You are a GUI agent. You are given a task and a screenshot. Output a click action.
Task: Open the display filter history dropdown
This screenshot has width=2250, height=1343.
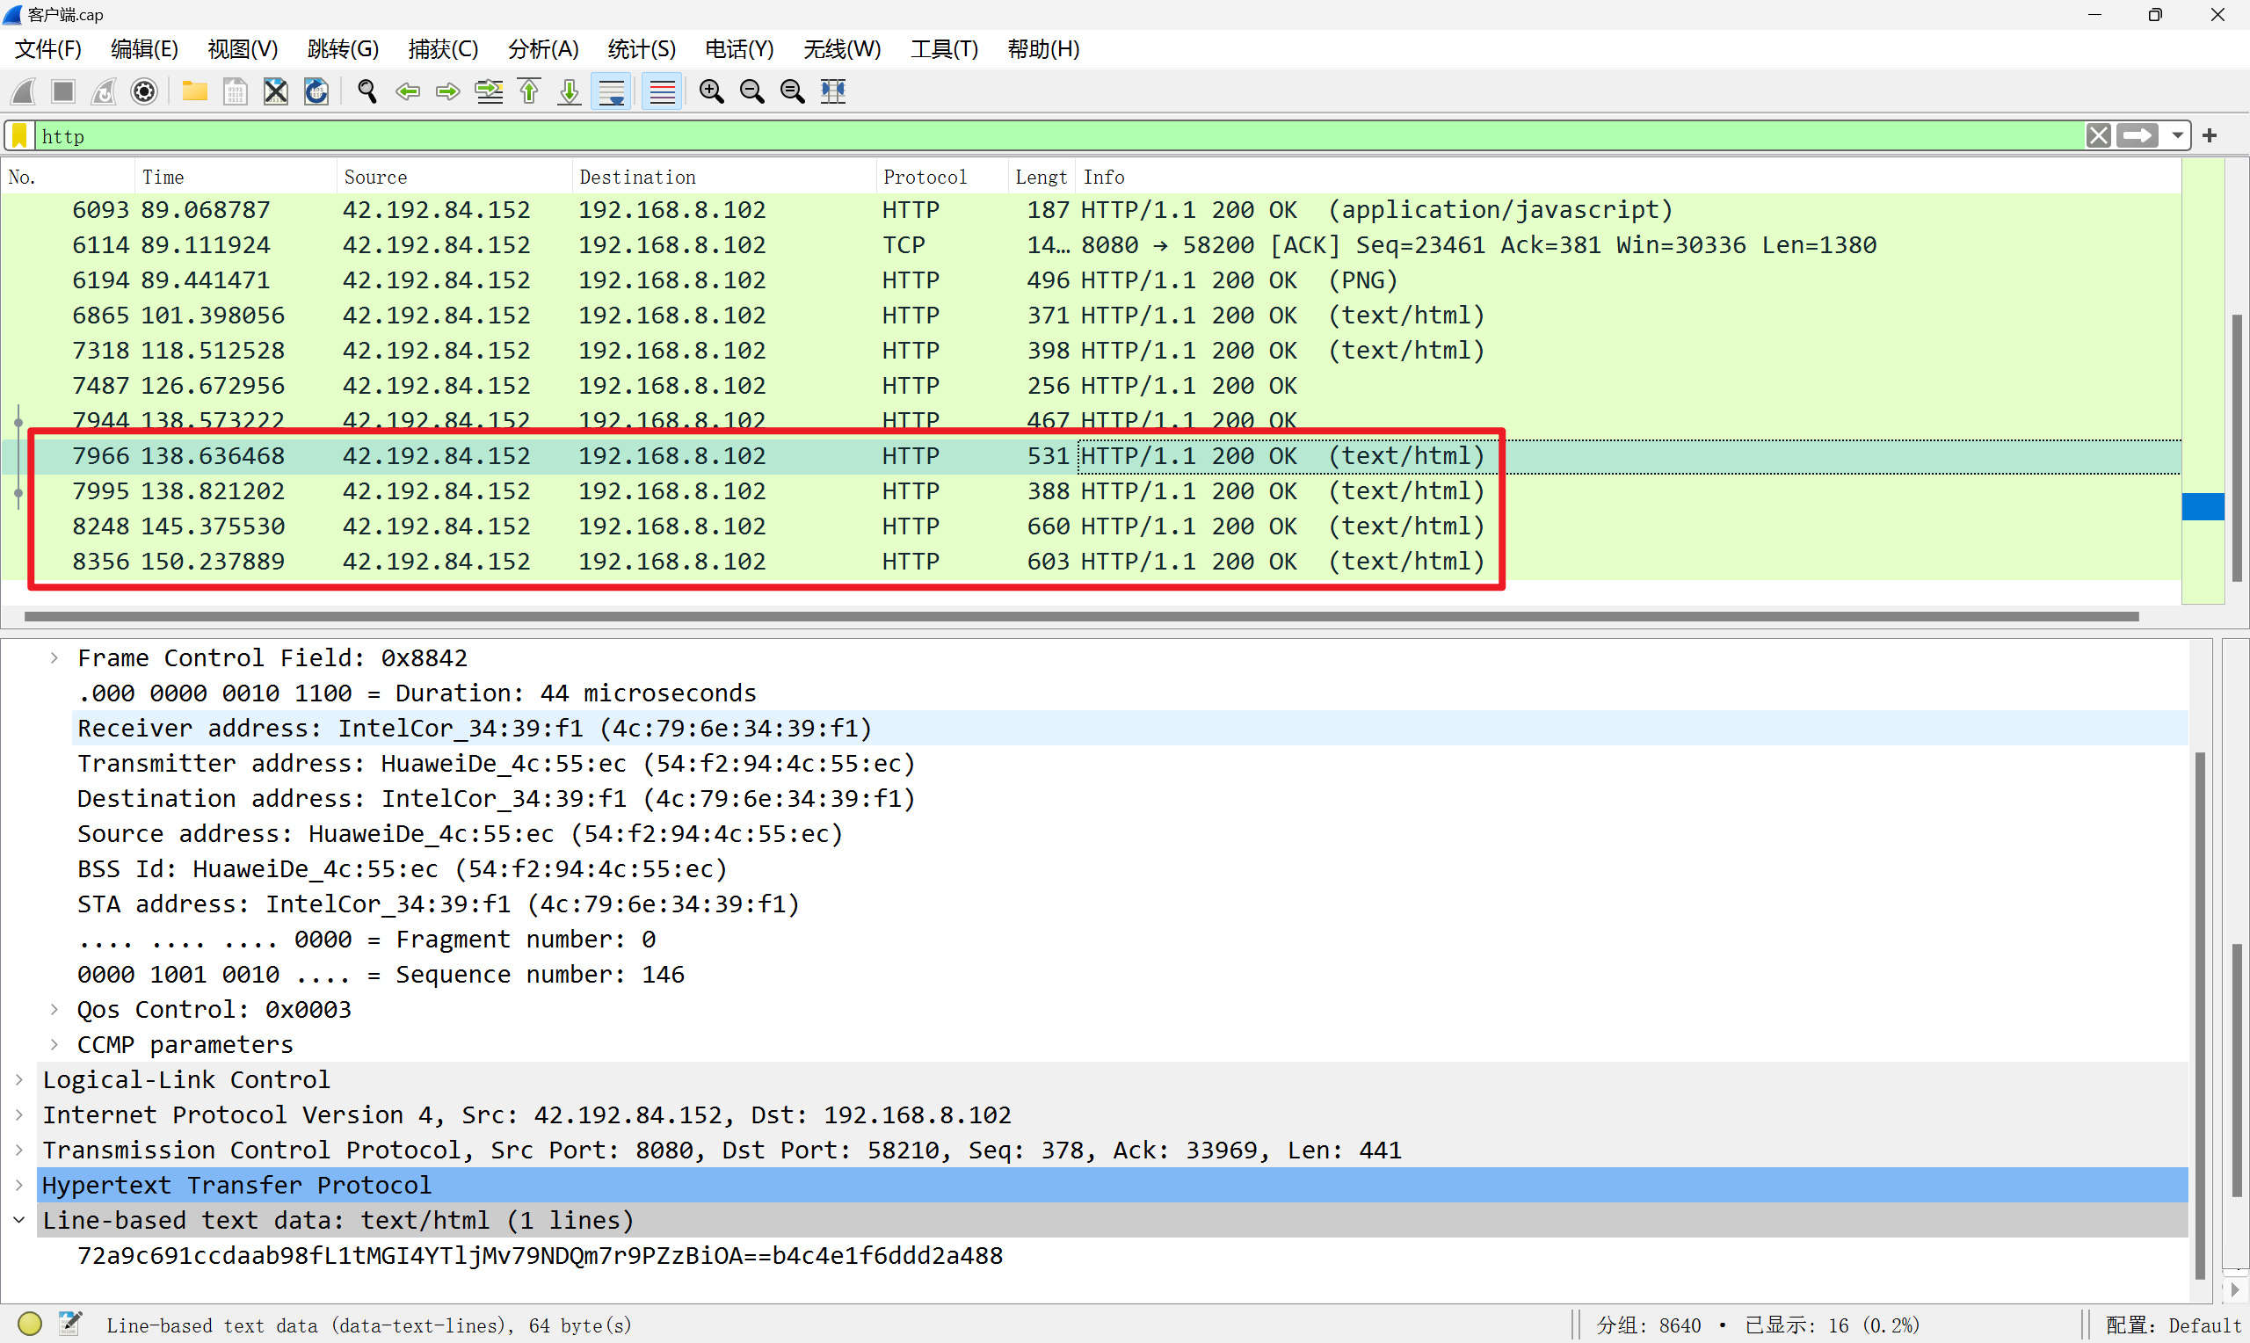(2178, 135)
